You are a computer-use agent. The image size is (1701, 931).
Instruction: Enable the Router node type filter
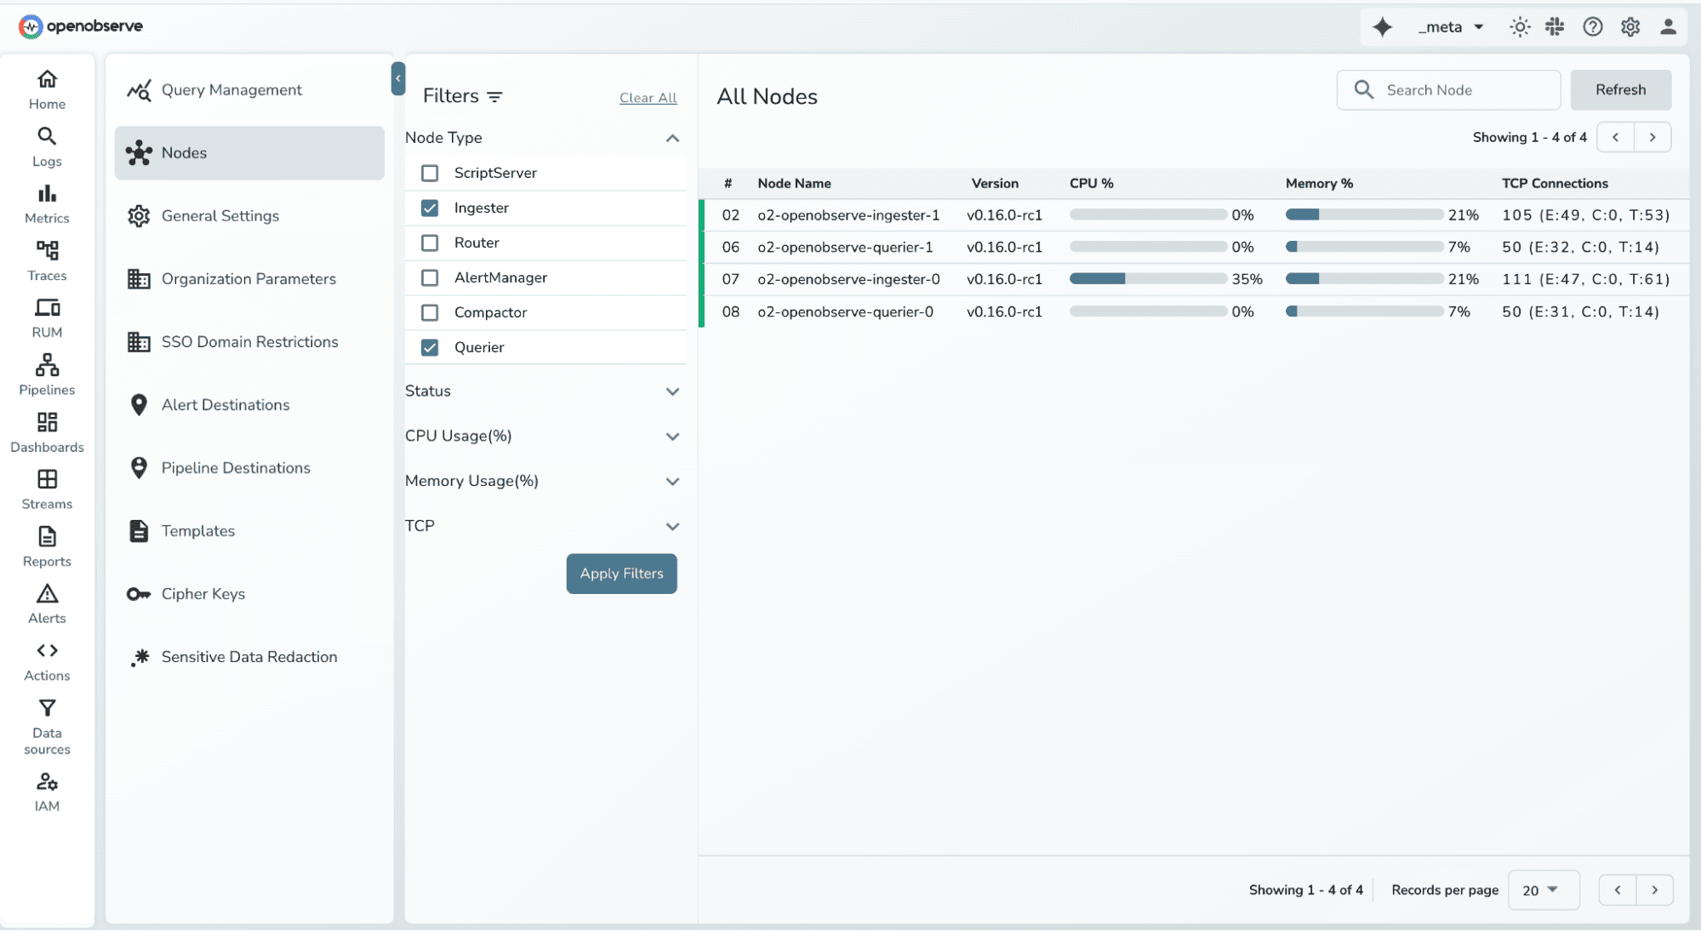[430, 243]
